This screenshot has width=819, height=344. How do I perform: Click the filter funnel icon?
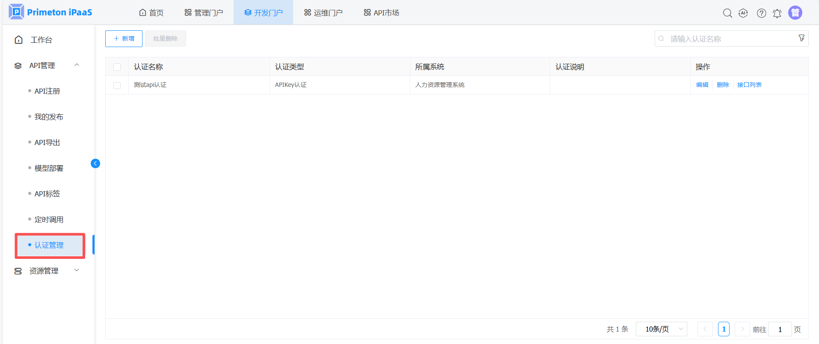point(801,38)
